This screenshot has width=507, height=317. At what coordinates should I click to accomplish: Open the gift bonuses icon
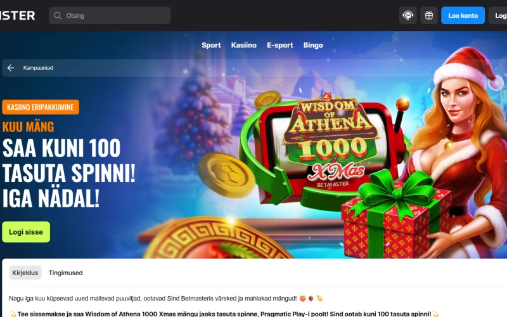pyautogui.click(x=429, y=15)
